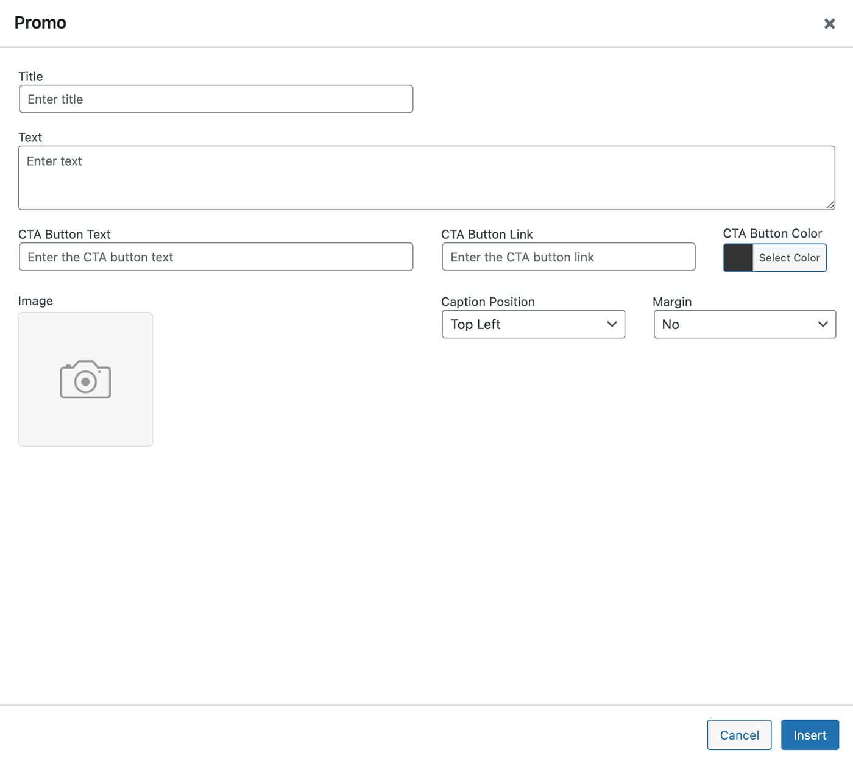The image size is (853, 761).
Task: Expand the Margin dropdown
Action: (x=744, y=324)
